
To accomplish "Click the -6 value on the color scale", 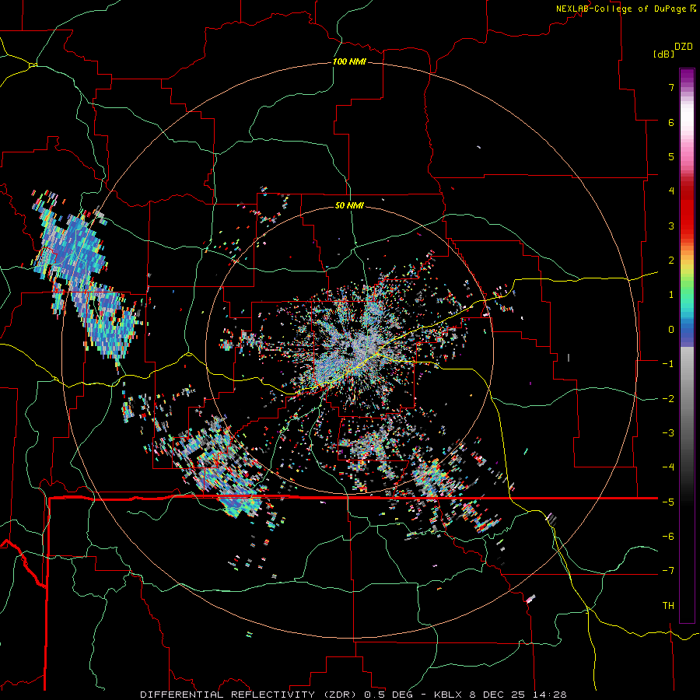I will (668, 537).
